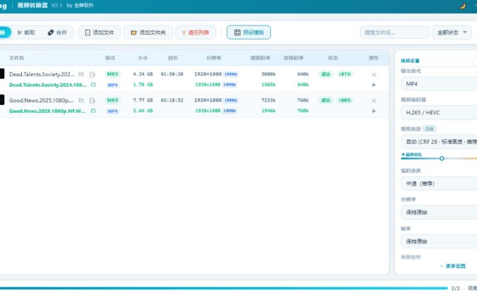Click the MP4 badge in Good.News.2025 output row
This screenshot has width=477, height=295.
[113, 111]
